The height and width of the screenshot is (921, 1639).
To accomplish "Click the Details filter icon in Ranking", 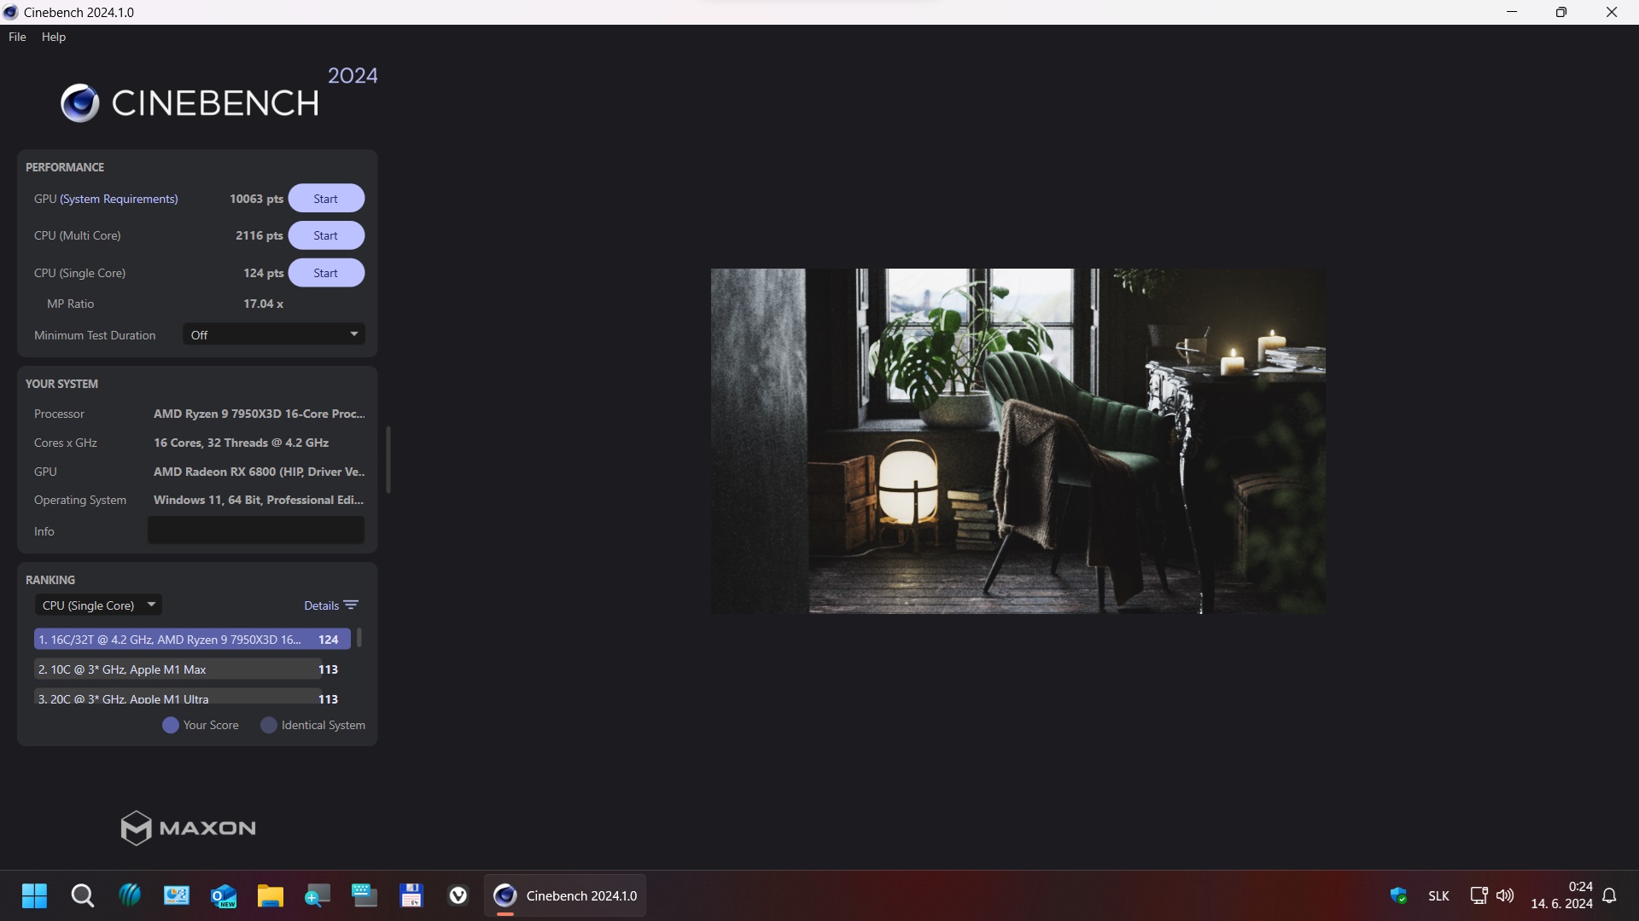I will click(351, 605).
